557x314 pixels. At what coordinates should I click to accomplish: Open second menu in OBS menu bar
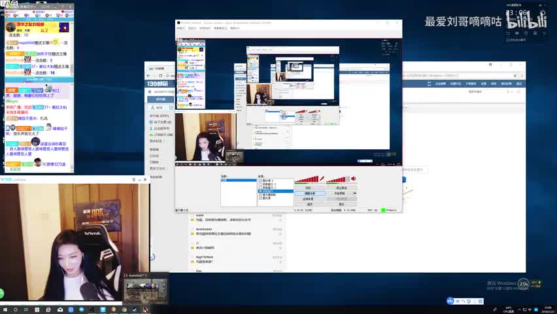click(x=192, y=28)
